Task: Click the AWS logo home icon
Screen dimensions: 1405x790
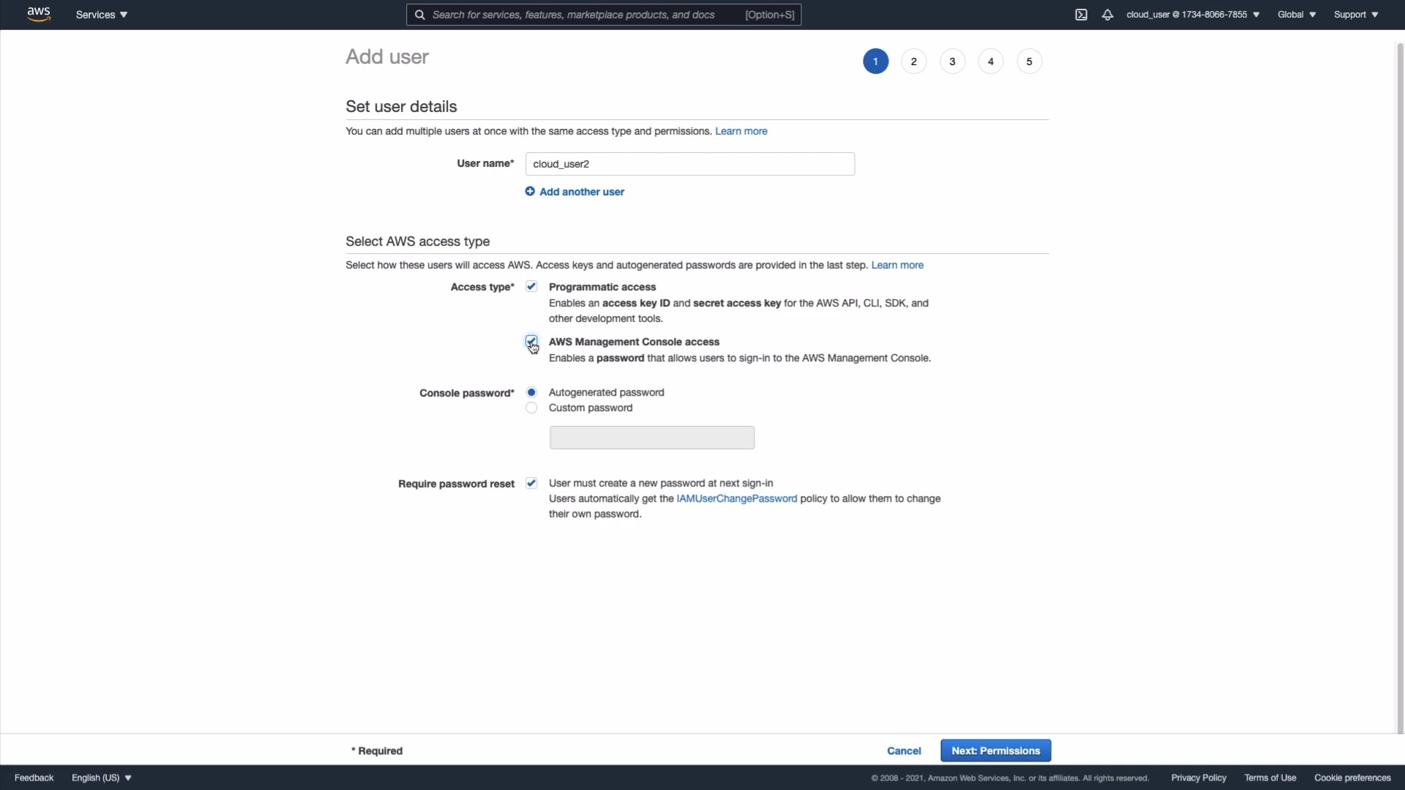Action: point(38,15)
